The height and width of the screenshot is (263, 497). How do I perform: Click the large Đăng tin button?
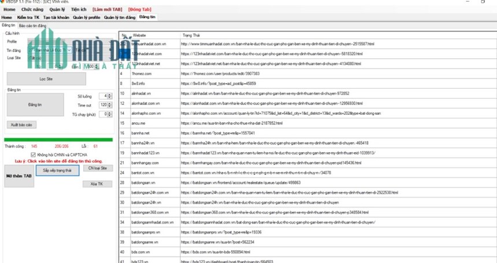click(x=35, y=105)
